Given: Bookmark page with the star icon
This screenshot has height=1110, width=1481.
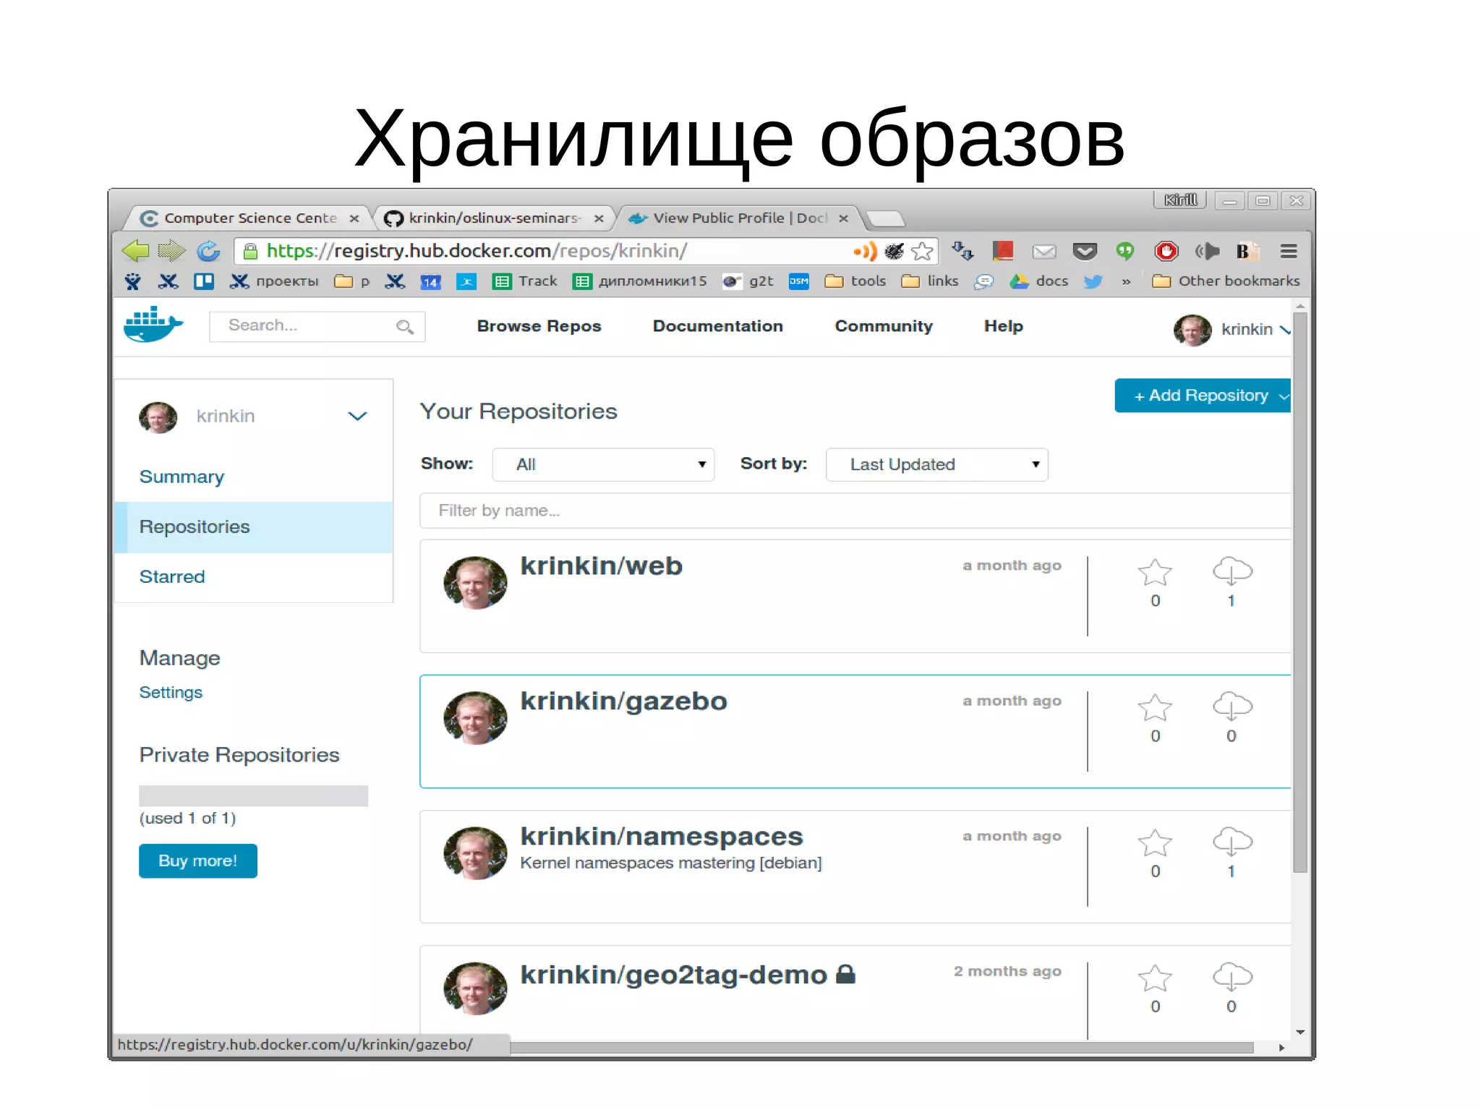Looking at the screenshot, I should [922, 251].
